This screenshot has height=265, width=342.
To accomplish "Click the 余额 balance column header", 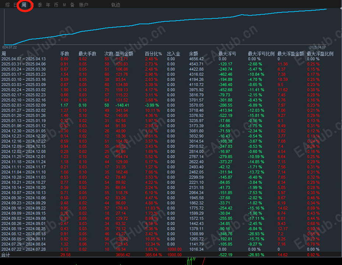I will [194, 54].
